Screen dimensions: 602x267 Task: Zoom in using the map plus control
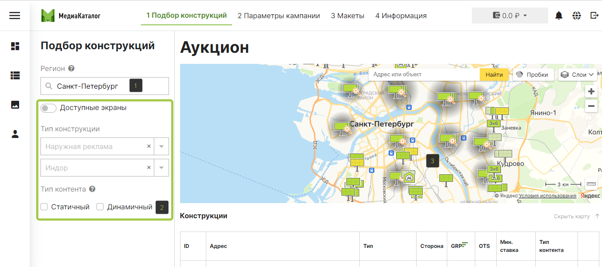(591, 91)
